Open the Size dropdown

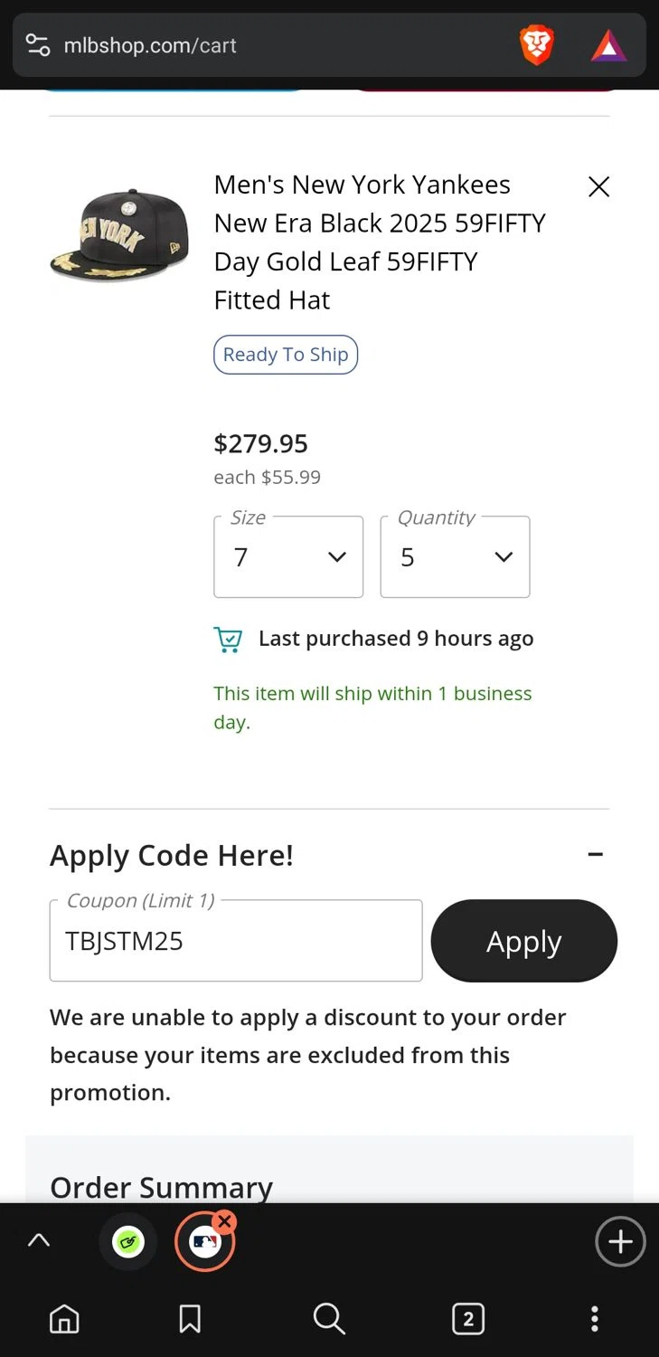[x=288, y=557]
